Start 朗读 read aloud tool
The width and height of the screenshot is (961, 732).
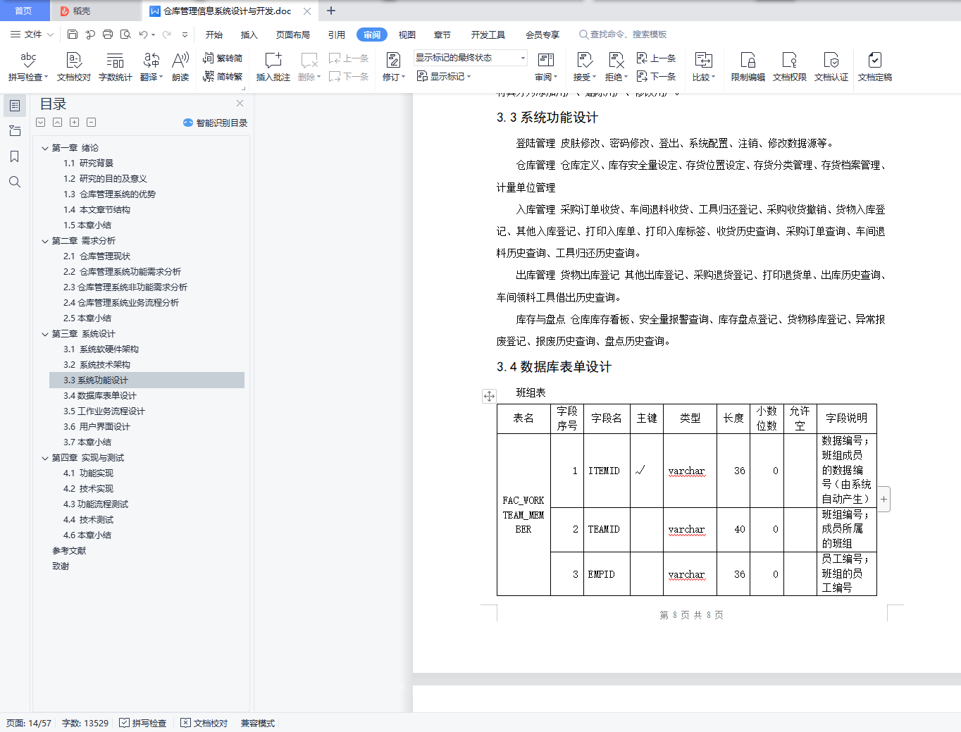coord(180,67)
